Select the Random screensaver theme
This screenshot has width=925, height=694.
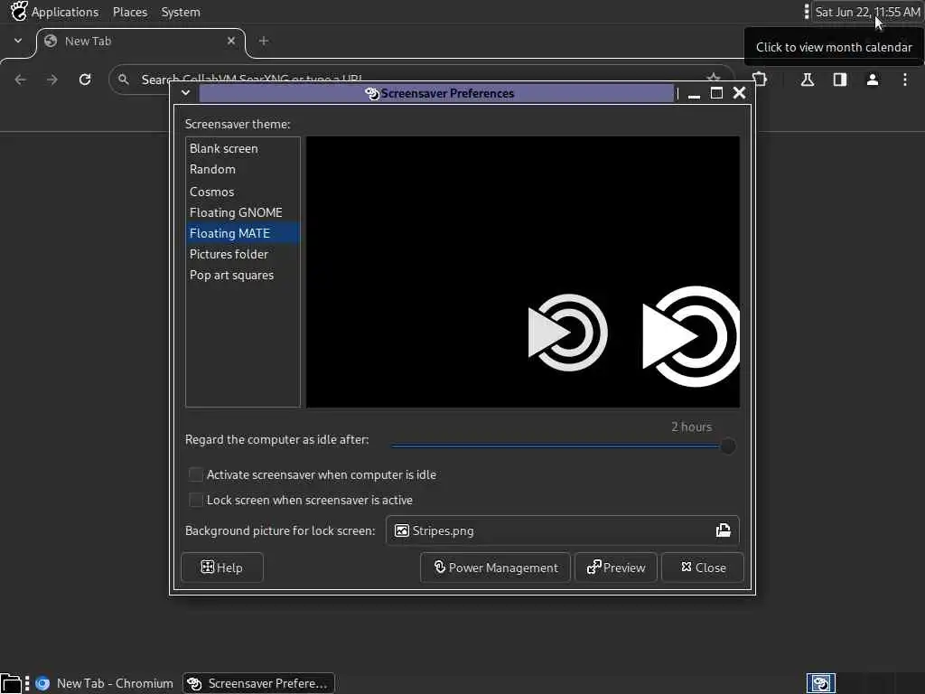pos(242,169)
